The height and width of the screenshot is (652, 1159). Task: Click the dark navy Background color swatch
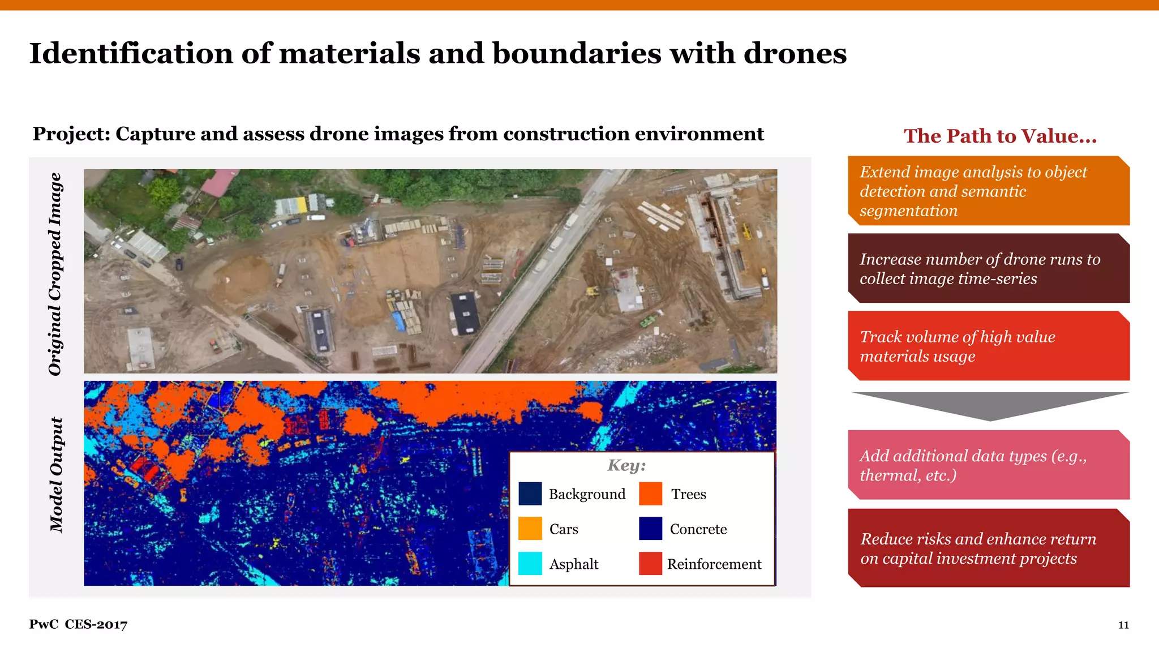[530, 494]
